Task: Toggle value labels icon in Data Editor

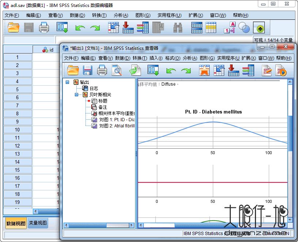Action: point(230,27)
